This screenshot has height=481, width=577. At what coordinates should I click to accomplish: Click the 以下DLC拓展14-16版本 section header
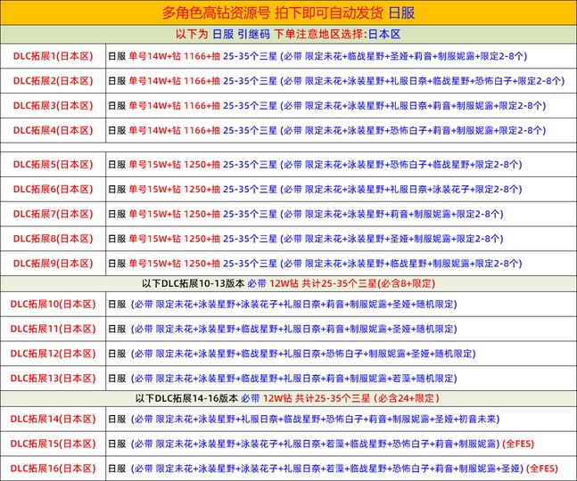click(288, 398)
